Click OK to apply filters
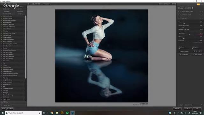Viewport: 204px width, 115px height. pos(197,109)
